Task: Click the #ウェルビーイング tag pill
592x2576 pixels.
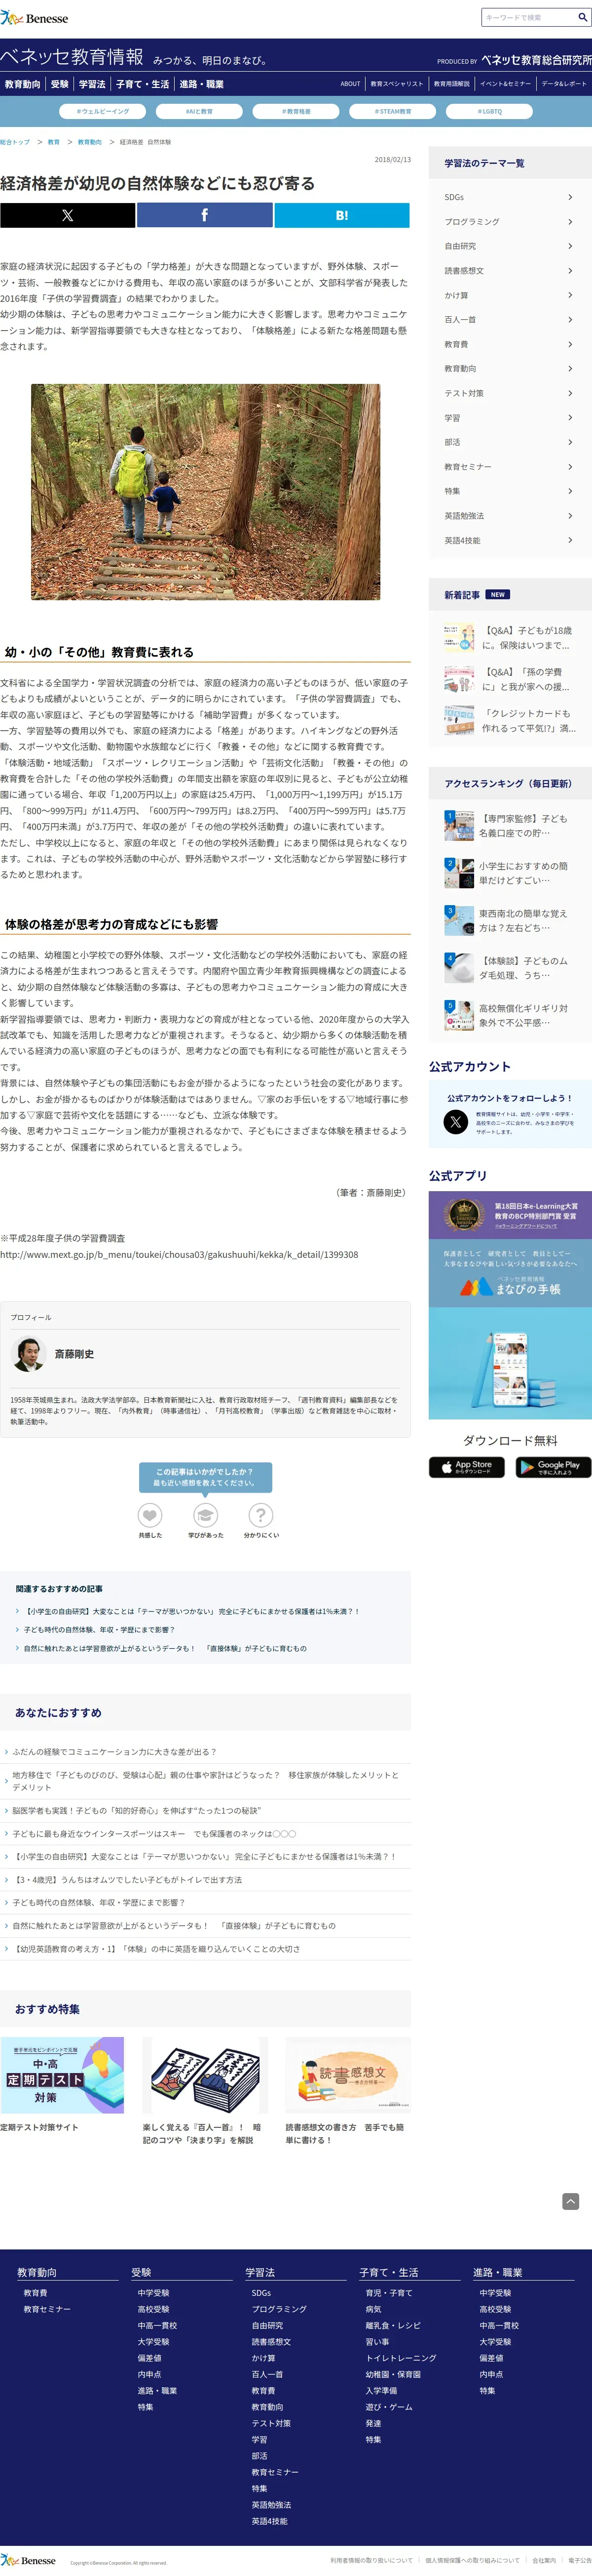Action: click(104, 111)
